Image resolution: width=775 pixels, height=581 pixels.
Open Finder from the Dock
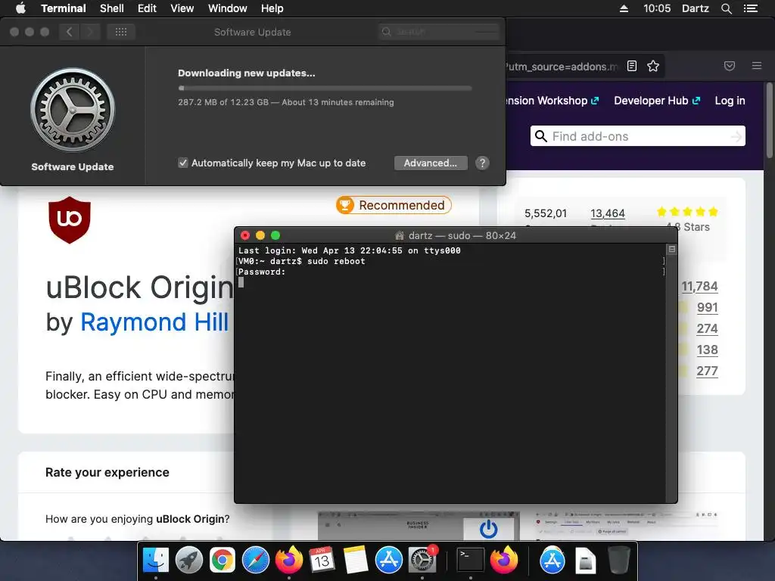tap(156, 561)
